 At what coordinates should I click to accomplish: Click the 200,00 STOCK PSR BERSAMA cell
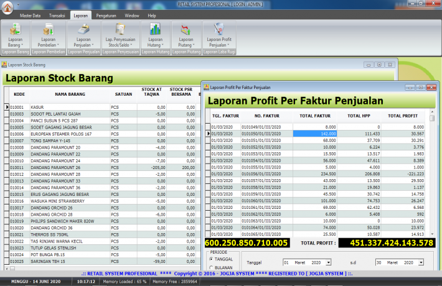181,167
